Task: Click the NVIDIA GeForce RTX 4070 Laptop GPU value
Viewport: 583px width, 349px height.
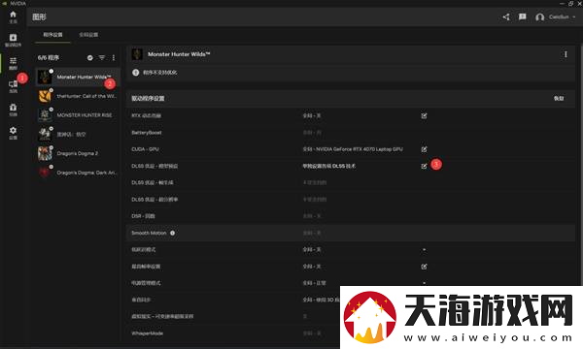Action: pyautogui.click(x=360, y=149)
